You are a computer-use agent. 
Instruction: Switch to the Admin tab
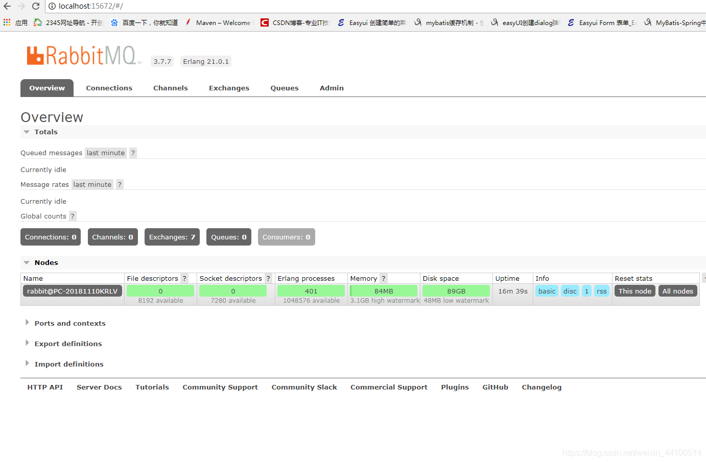click(332, 88)
